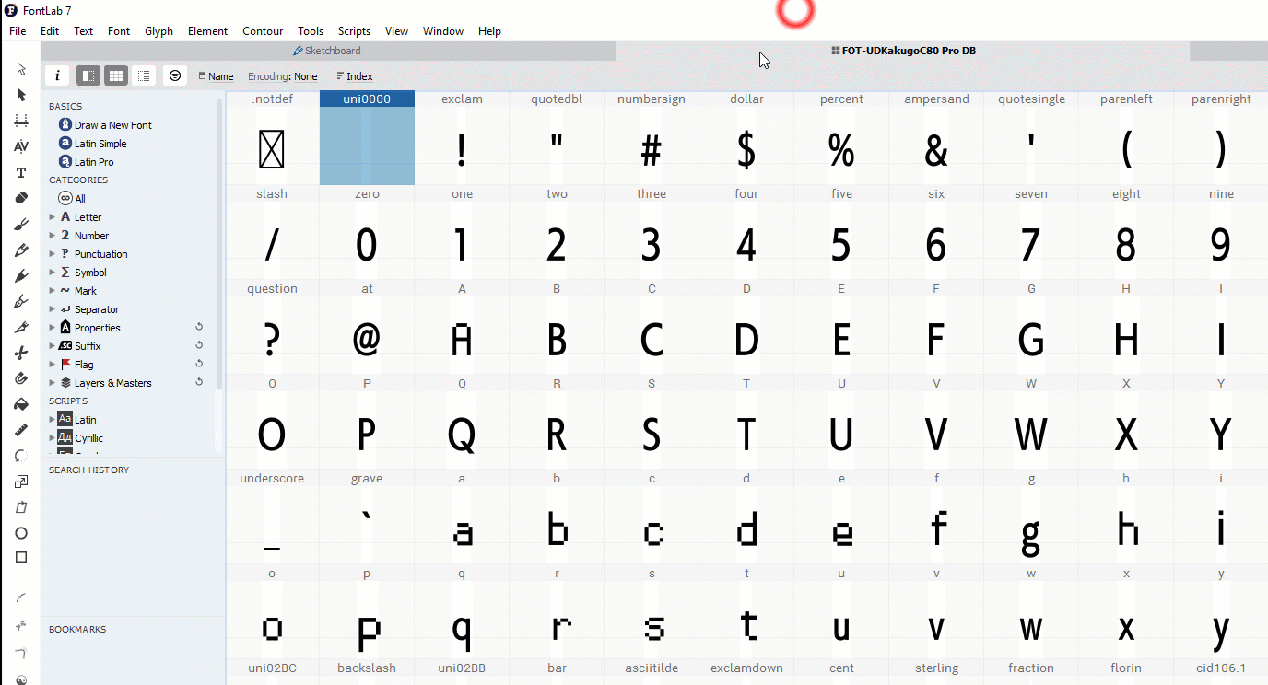Open the Name caption dropdown

tap(216, 76)
